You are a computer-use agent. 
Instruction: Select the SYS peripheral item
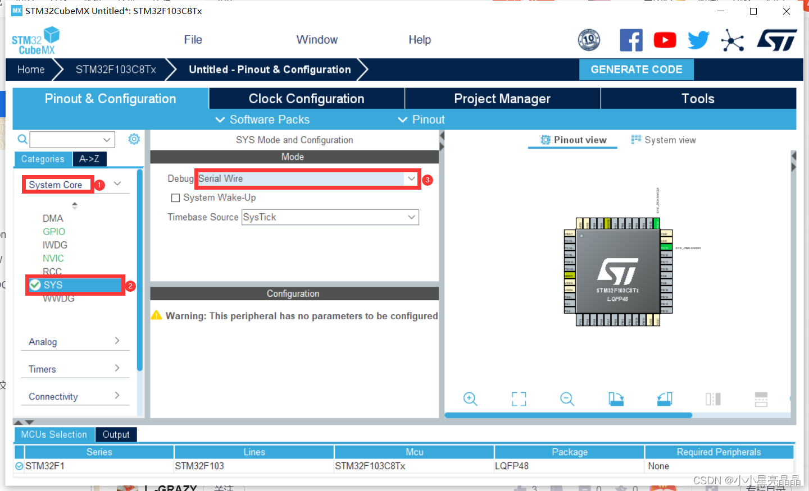75,285
